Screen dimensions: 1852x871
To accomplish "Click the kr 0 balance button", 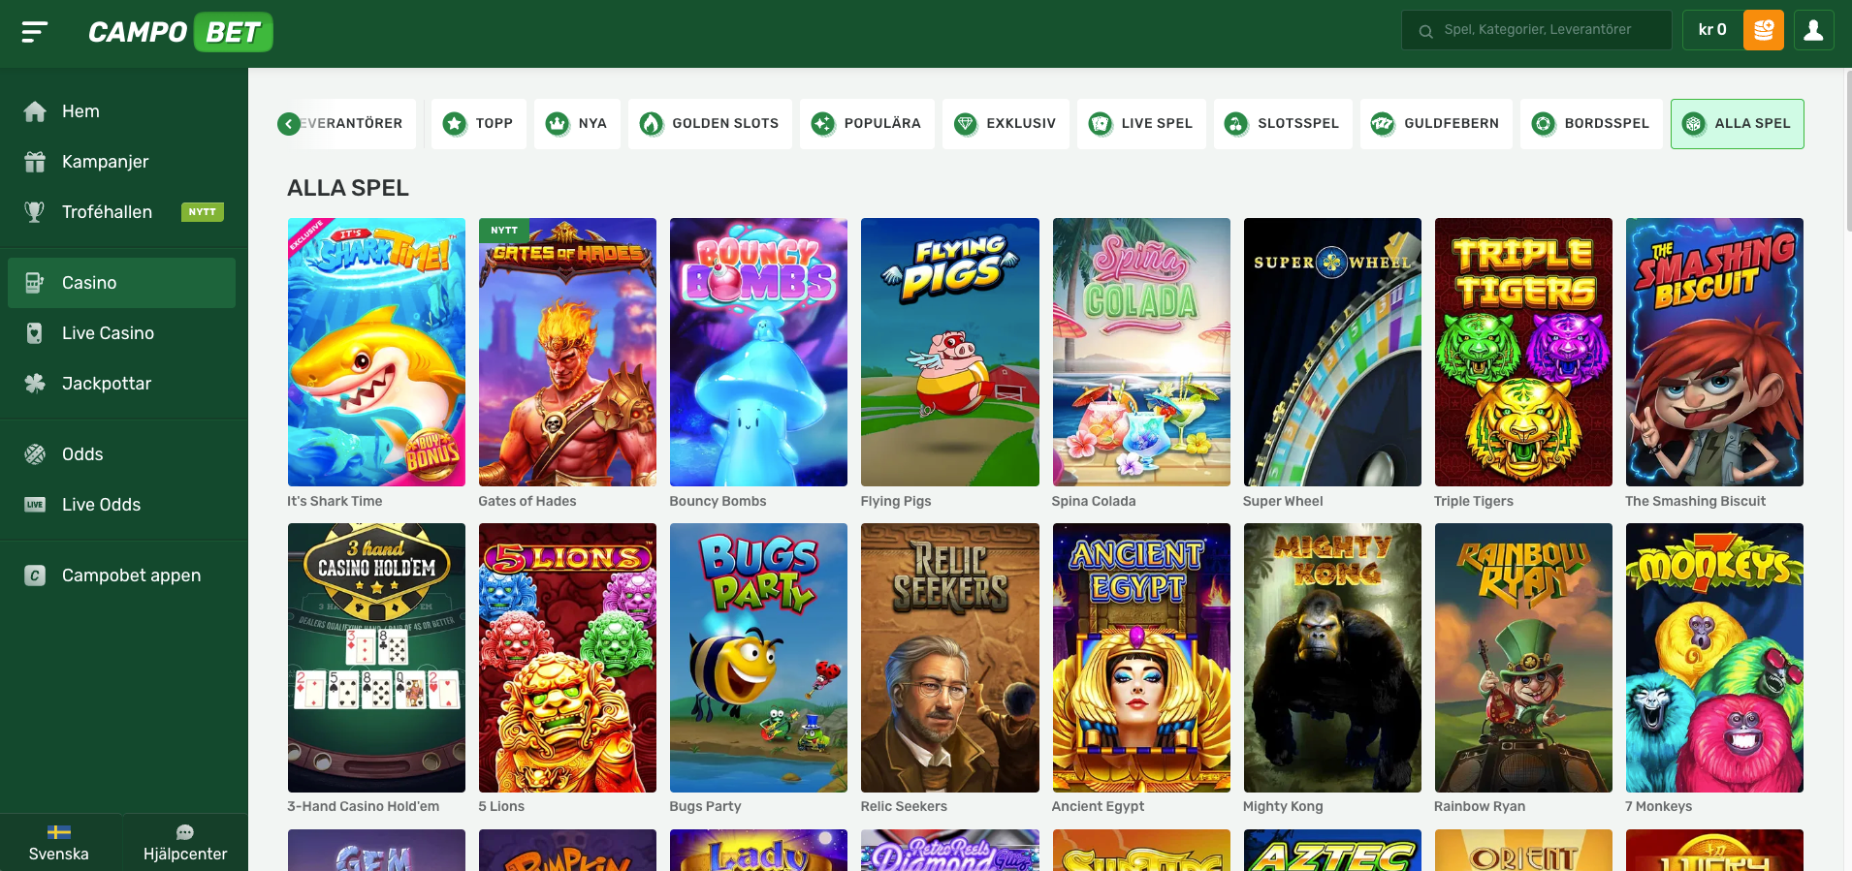I will [x=1711, y=30].
